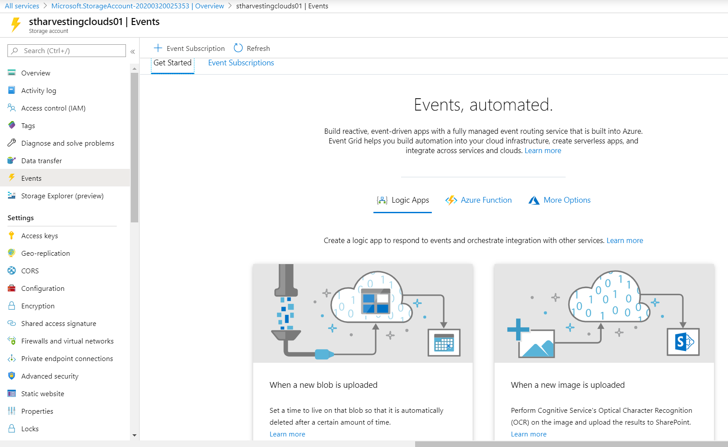Click the Advanced security shield icon
Image resolution: width=728 pixels, height=447 pixels.
[12, 376]
